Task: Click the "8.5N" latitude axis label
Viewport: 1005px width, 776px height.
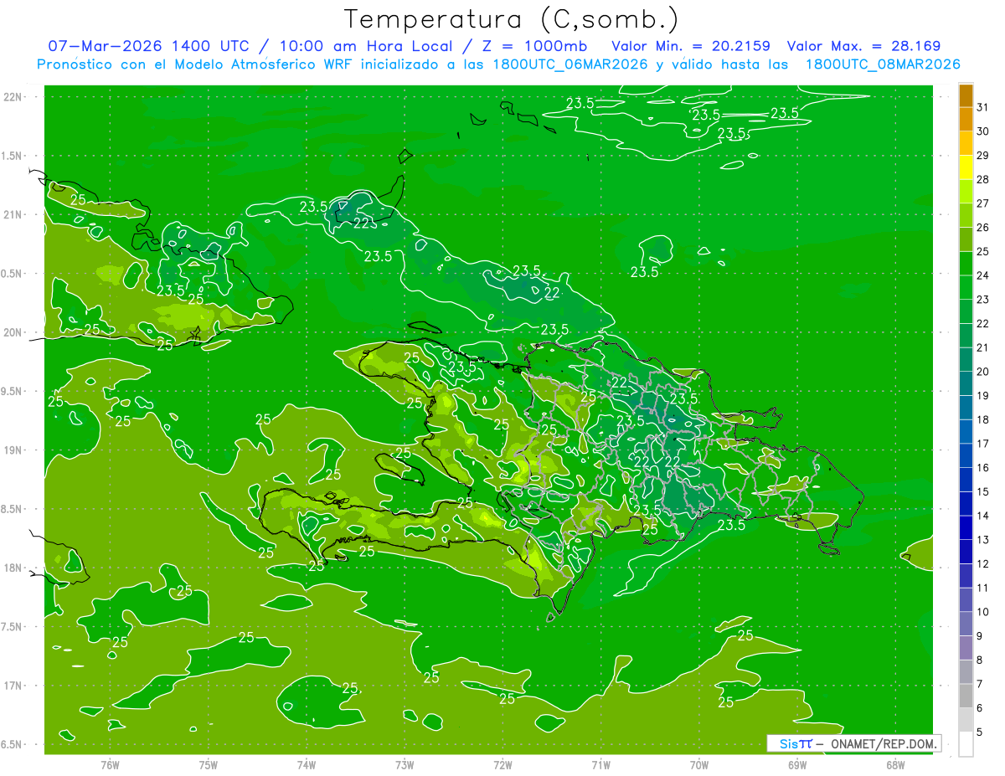Action: 12,509
